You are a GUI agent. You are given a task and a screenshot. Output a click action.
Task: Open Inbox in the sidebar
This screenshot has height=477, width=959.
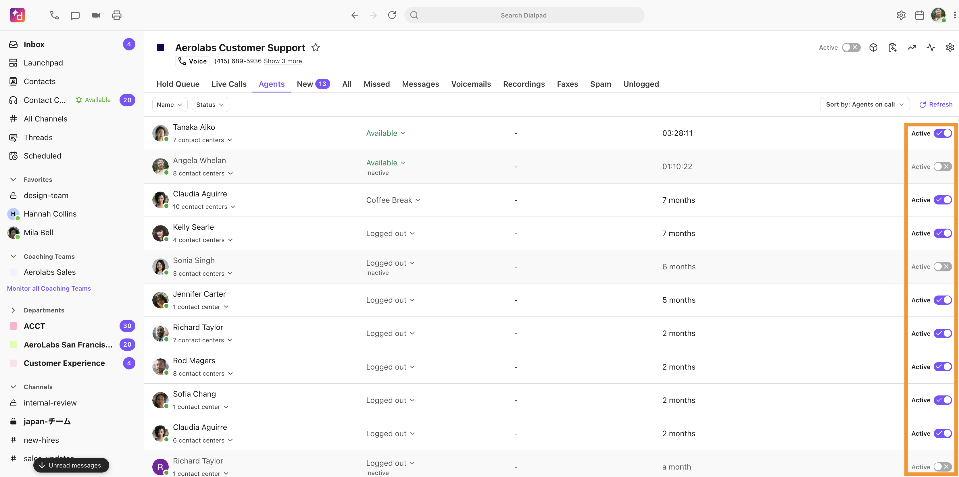[x=72, y=44]
